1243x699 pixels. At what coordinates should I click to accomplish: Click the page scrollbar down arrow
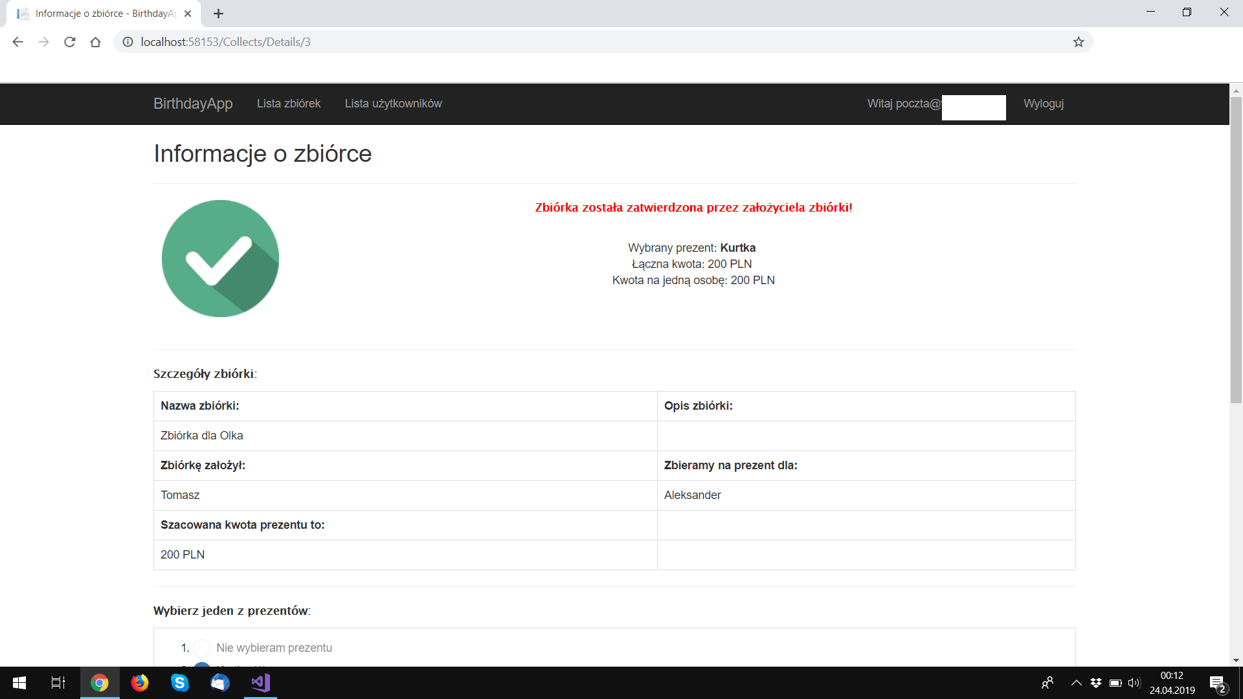(1236, 660)
